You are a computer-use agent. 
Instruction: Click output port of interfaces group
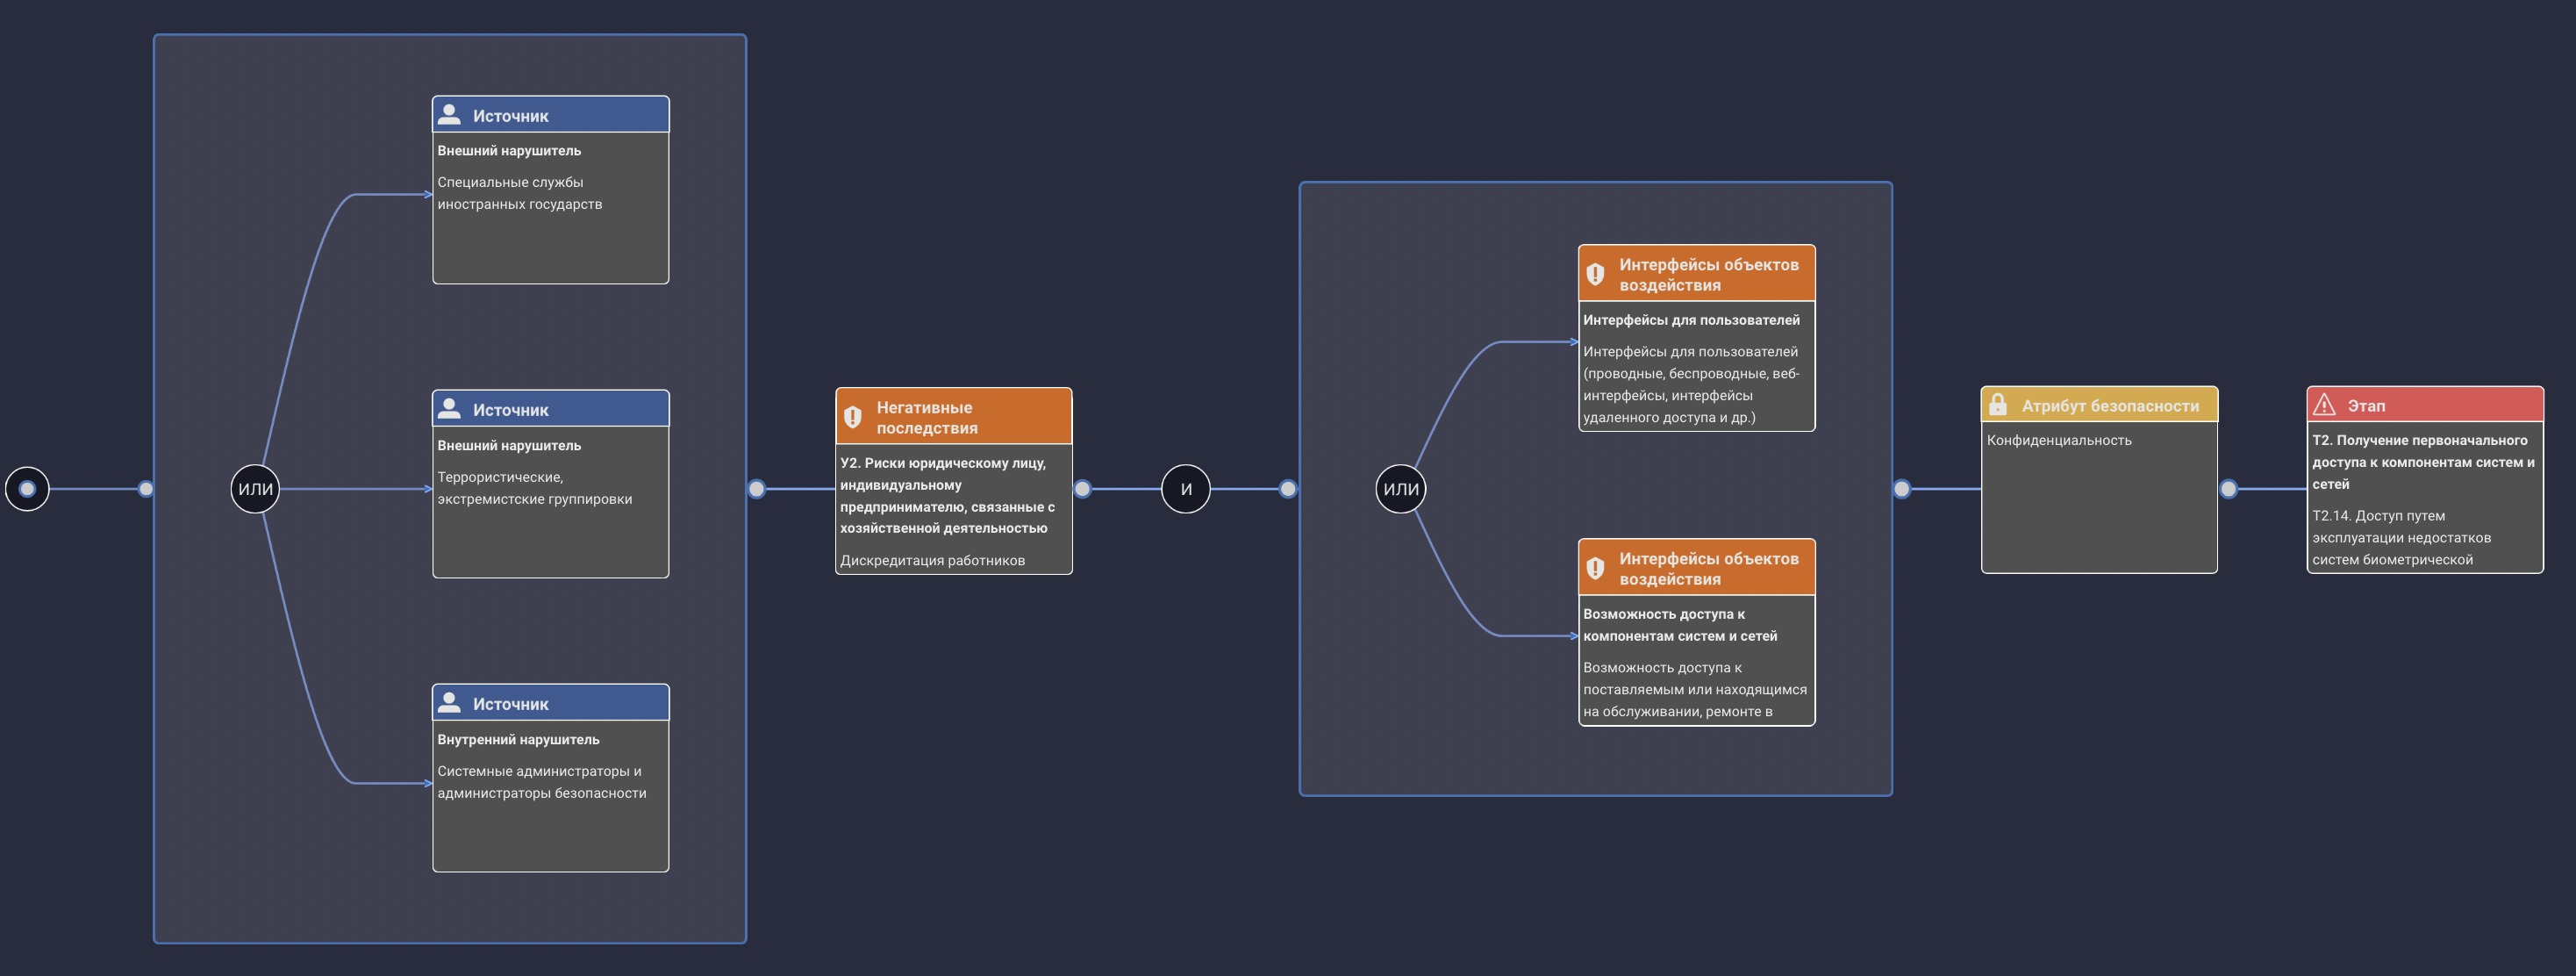tap(1902, 489)
